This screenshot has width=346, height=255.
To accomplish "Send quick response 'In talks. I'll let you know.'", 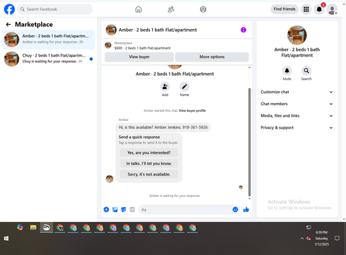I will click(149, 164).
